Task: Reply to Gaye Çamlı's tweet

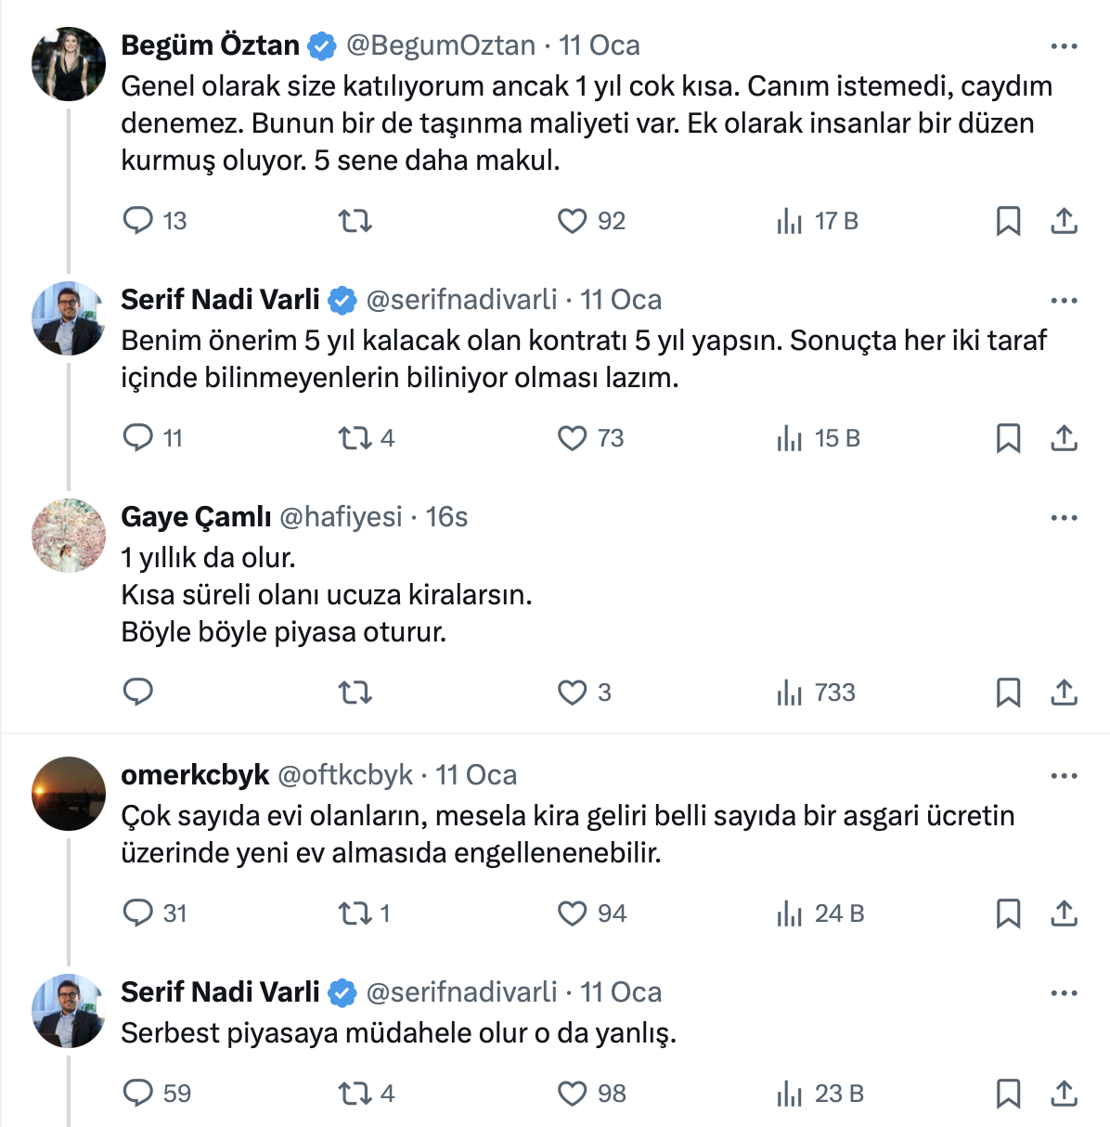Action: pos(138,693)
